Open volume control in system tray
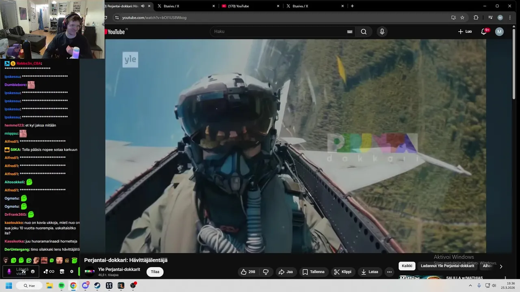The width and height of the screenshot is (520, 292). [x=494, y=286]
